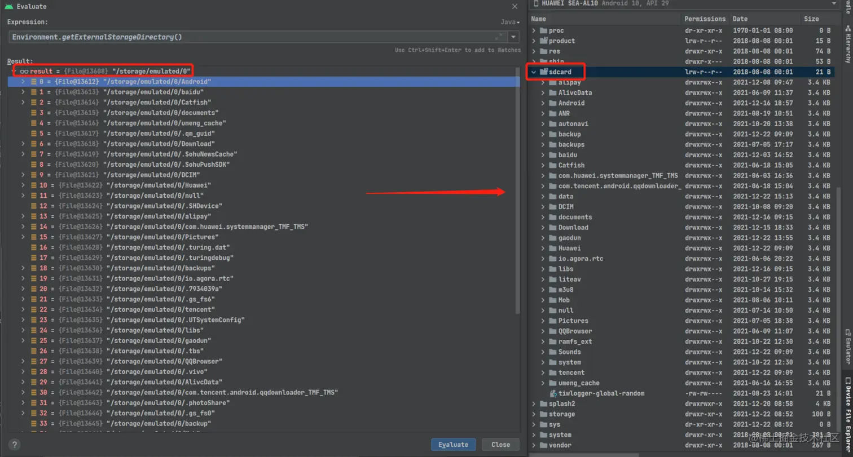Close the Evaluate dialog with the X
This screenshot has width=853, height=457.
coord(514,6)
